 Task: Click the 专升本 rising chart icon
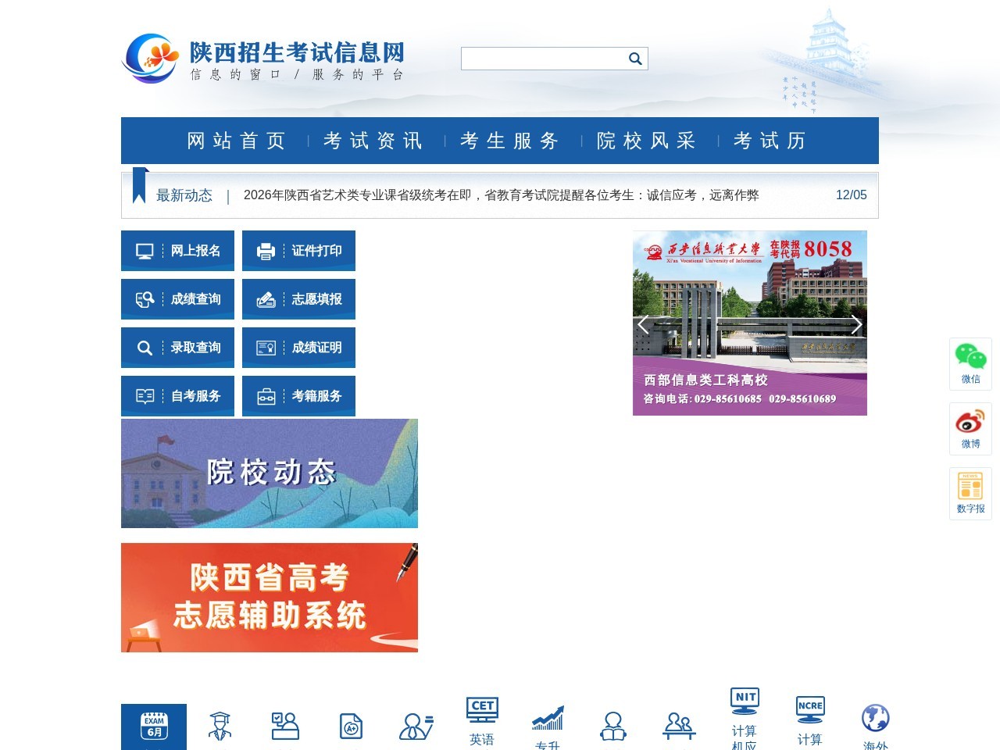pos(547,717)
